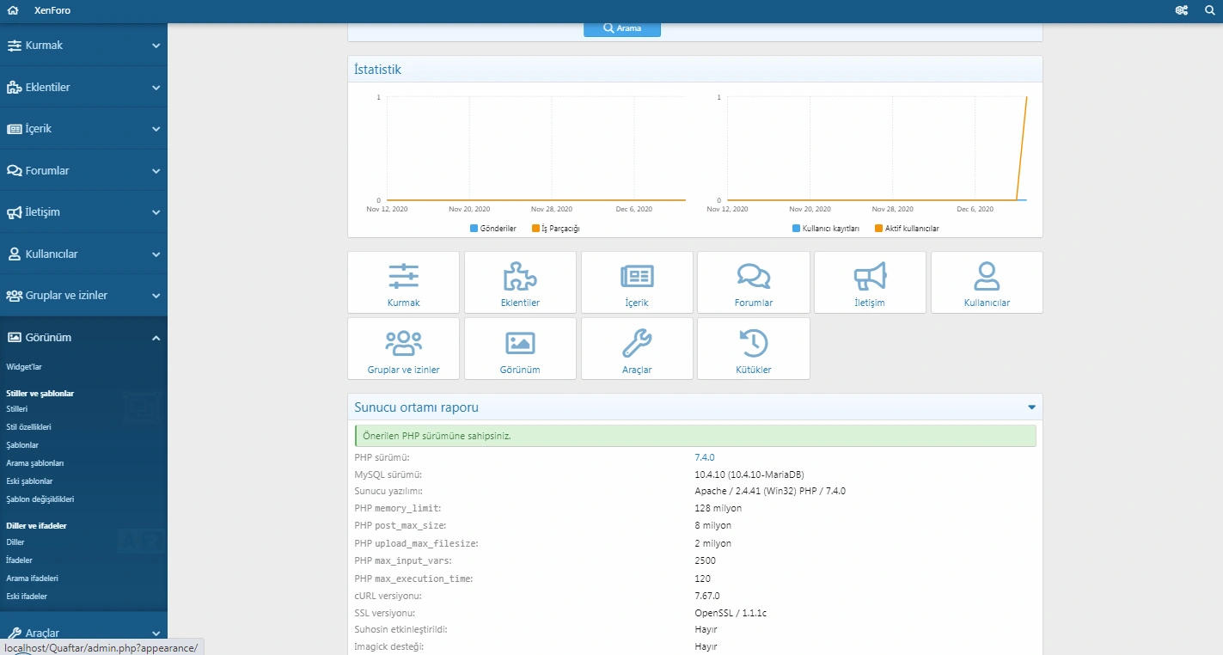This screenshot has height=655, width=1223.
Task: Open the İletişim megaphone tile
Action: (x=870, y=282)
